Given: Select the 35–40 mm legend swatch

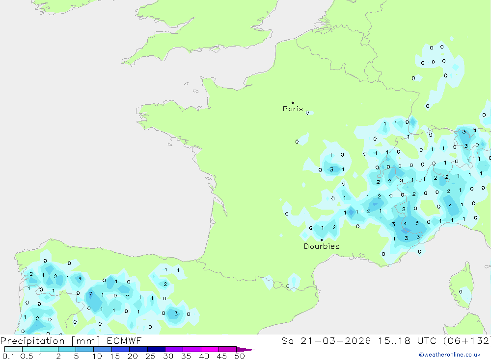Looking at the screenshot, I should (x=191, y=349).
